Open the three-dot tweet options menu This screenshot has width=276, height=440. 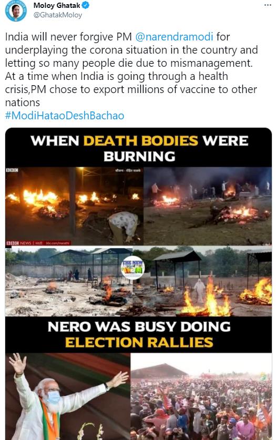pos(268,5)
